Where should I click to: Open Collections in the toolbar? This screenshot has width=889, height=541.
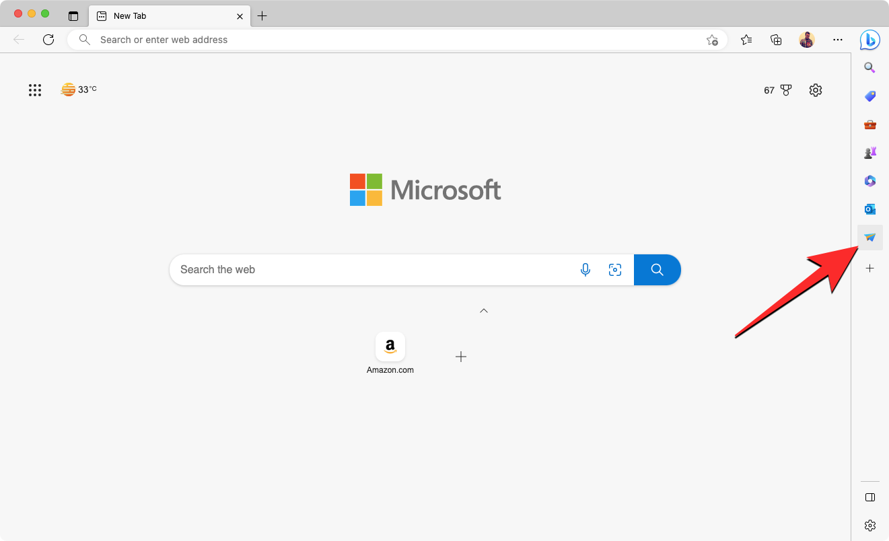point(776,40)
